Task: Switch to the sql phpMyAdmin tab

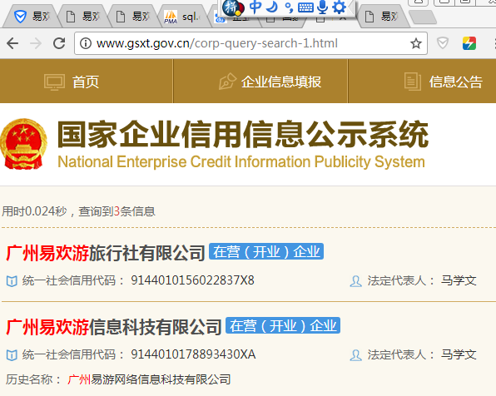Action: [x=183, y=17]
